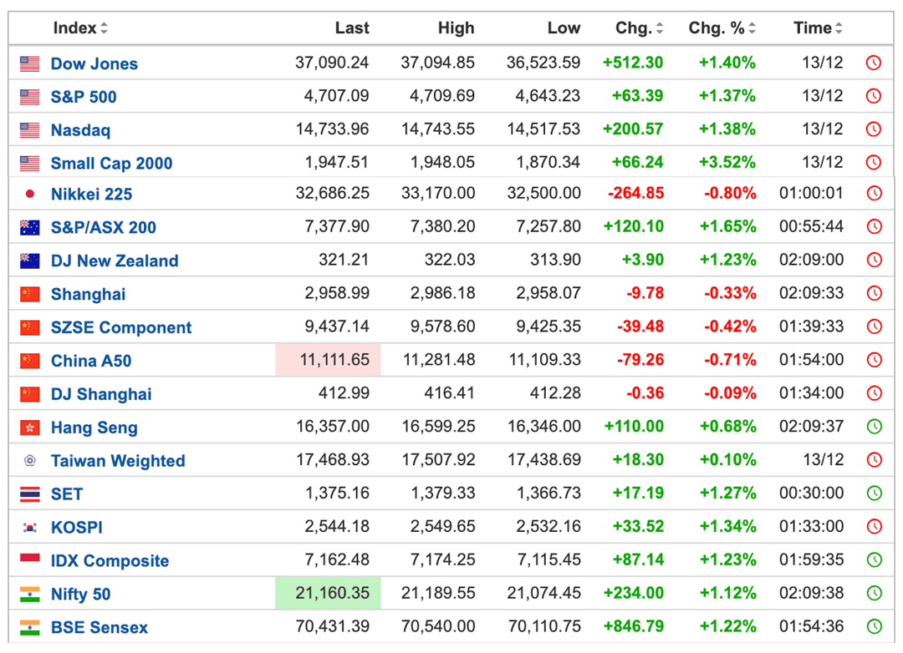This screenshot has width=903, height=653.
Task: Click the Dow Jones change +512.30
Action: click(x=633, y=62)
